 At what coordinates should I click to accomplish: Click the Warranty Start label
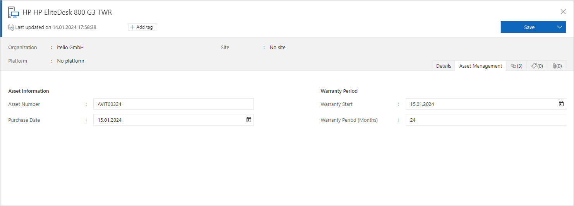[336, 104]
